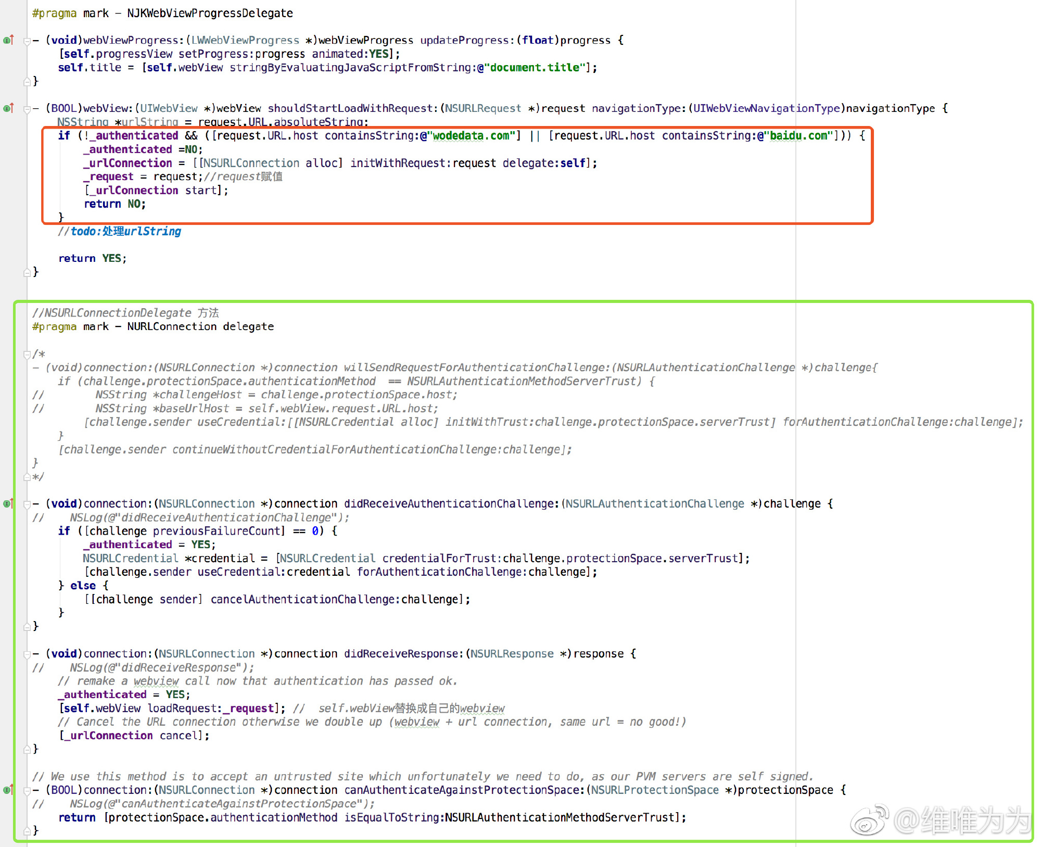Click implements marker beside canAuthenticateAgainstProtectionSpace method
This screenshot has width=1041, height=847.
tap(8, 790)
